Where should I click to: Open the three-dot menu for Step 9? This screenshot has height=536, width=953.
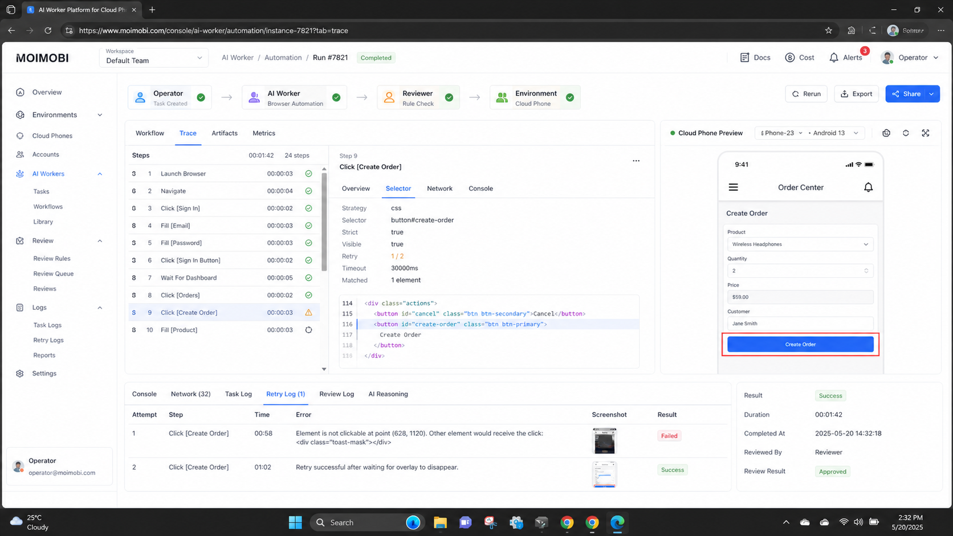point(636,161)
